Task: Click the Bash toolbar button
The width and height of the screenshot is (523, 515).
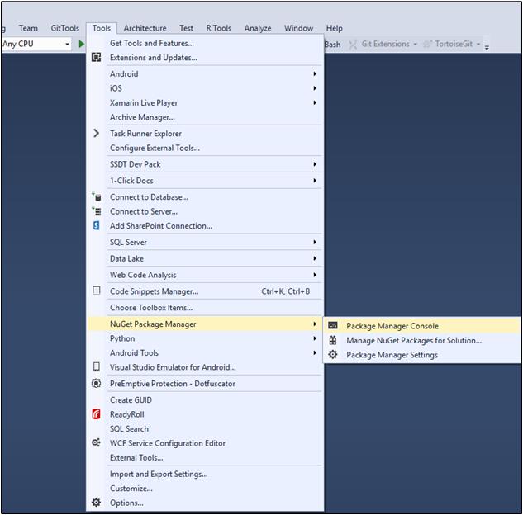Action: tap(332, 45)
